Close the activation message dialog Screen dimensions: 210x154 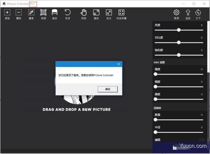[119, 64]
